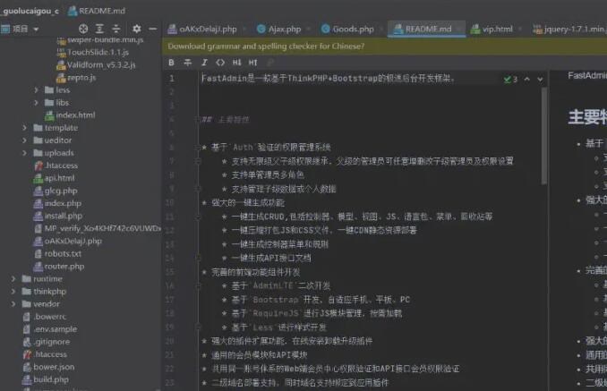Go to previous highlighted problem arrow
The width and height of the screenshot is (607, 391).
point(526,79)
